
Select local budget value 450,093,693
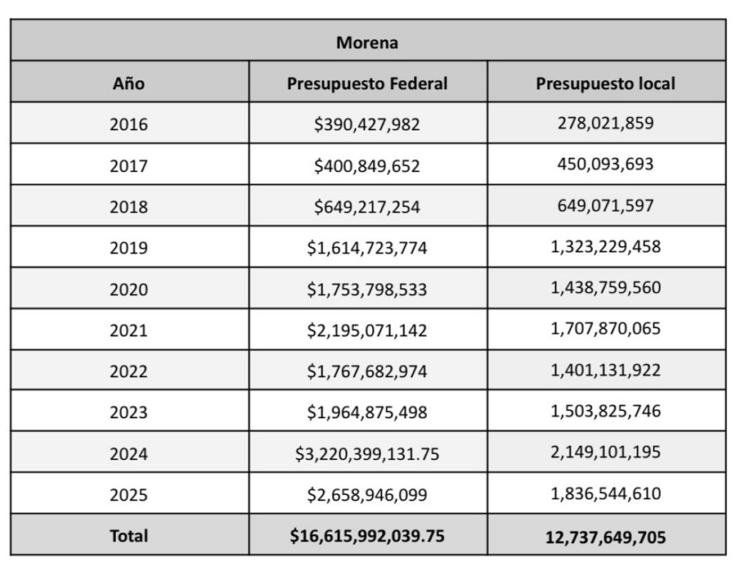click(x=605, y=164)
